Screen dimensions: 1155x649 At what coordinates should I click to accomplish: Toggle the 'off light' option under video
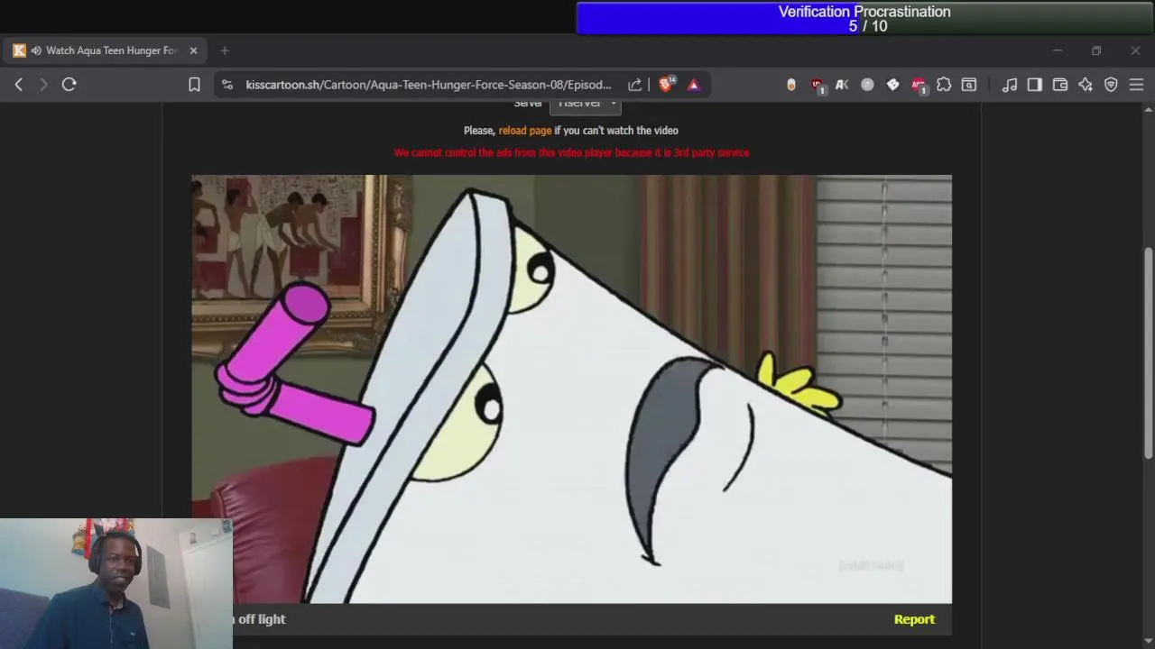click(x=260, y=619)
